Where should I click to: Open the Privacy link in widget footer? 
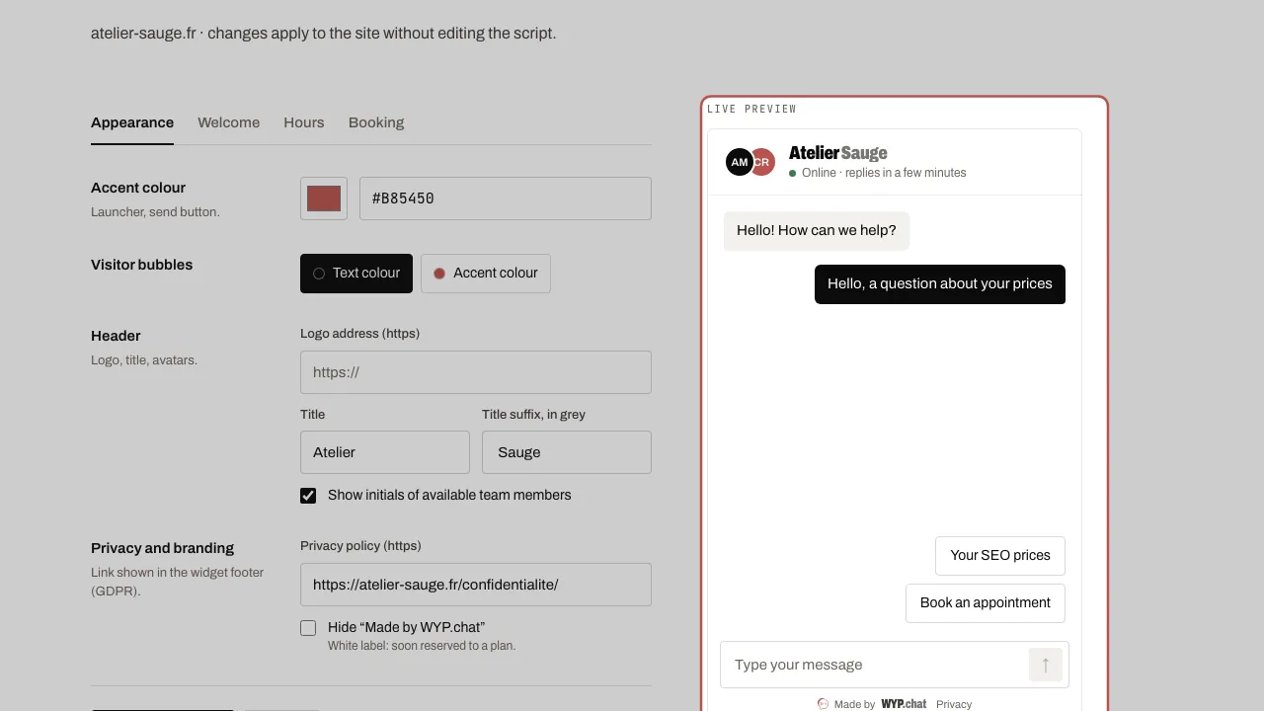tap(954, 704)
